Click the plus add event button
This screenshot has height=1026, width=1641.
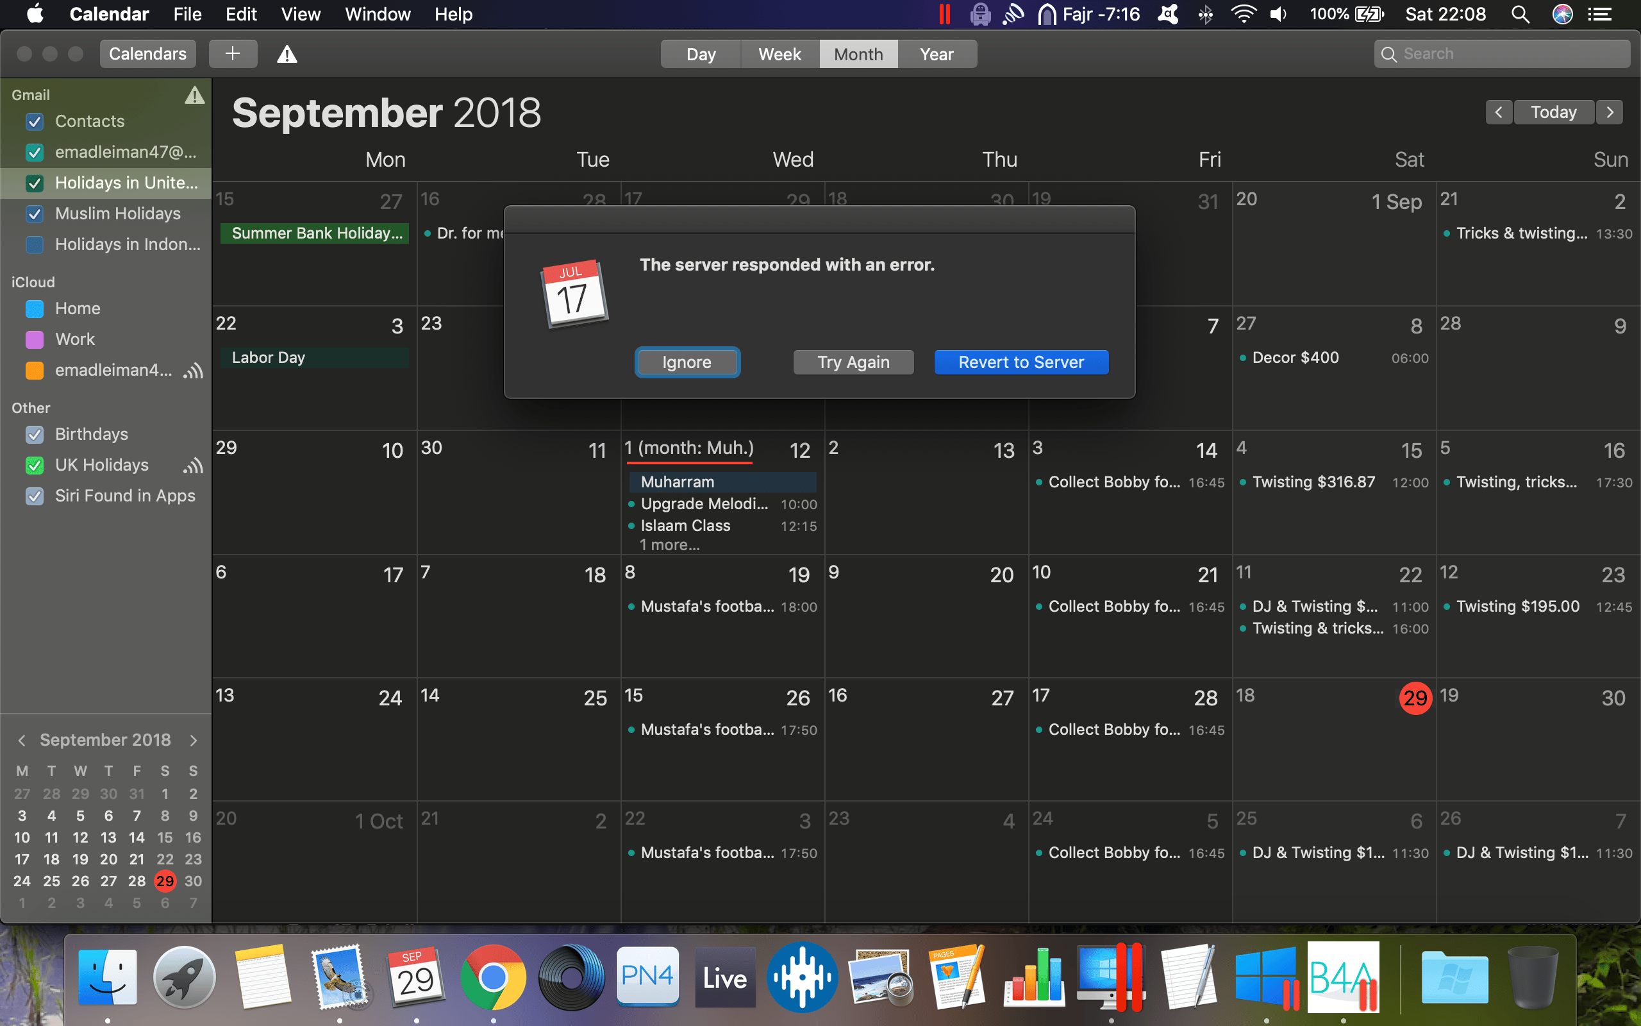tap(233, 54)
